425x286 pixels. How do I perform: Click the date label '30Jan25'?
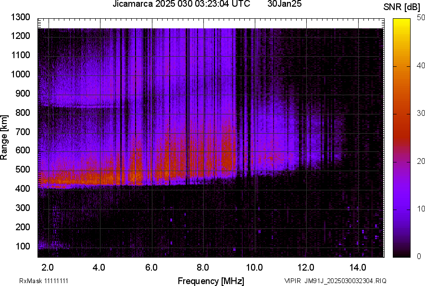point(284,4)
